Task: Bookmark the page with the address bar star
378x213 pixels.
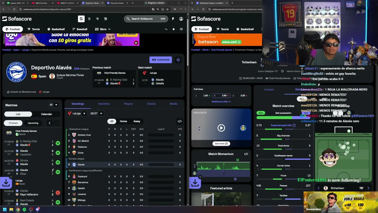Action: pos(167,9)
